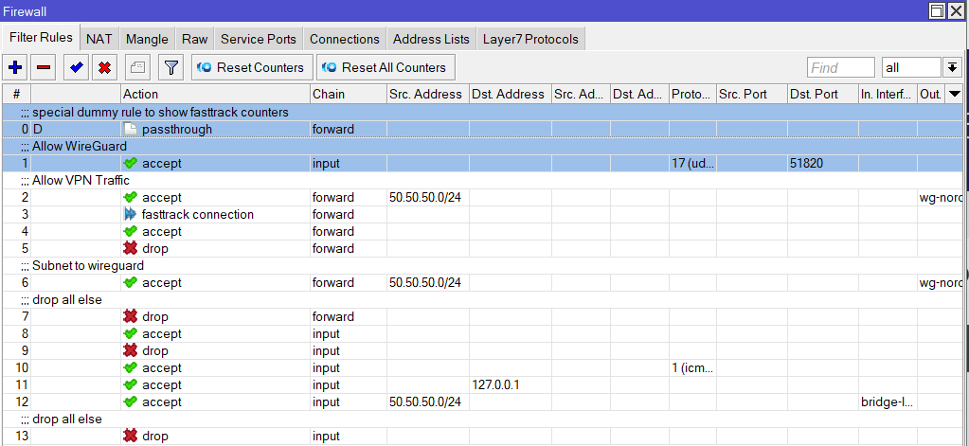This screenshot has width=969, height=446.
Task: Click the Reset Counters button
Action: click(252, 67)
